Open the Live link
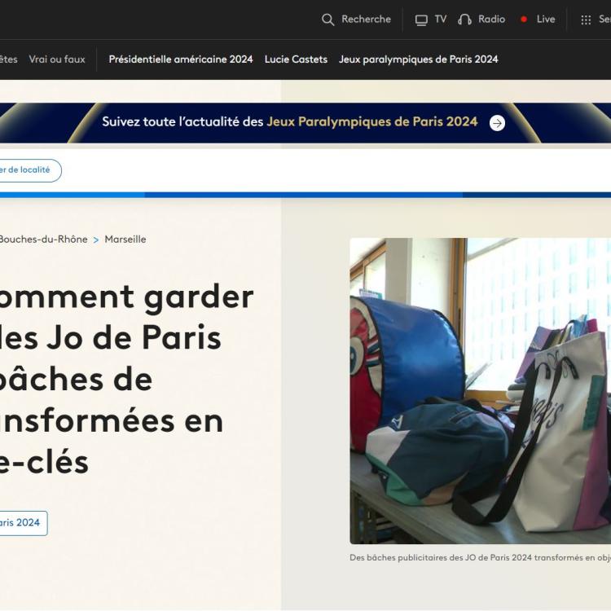This screenshot has height=611, width=611. [x=546, y=19]
